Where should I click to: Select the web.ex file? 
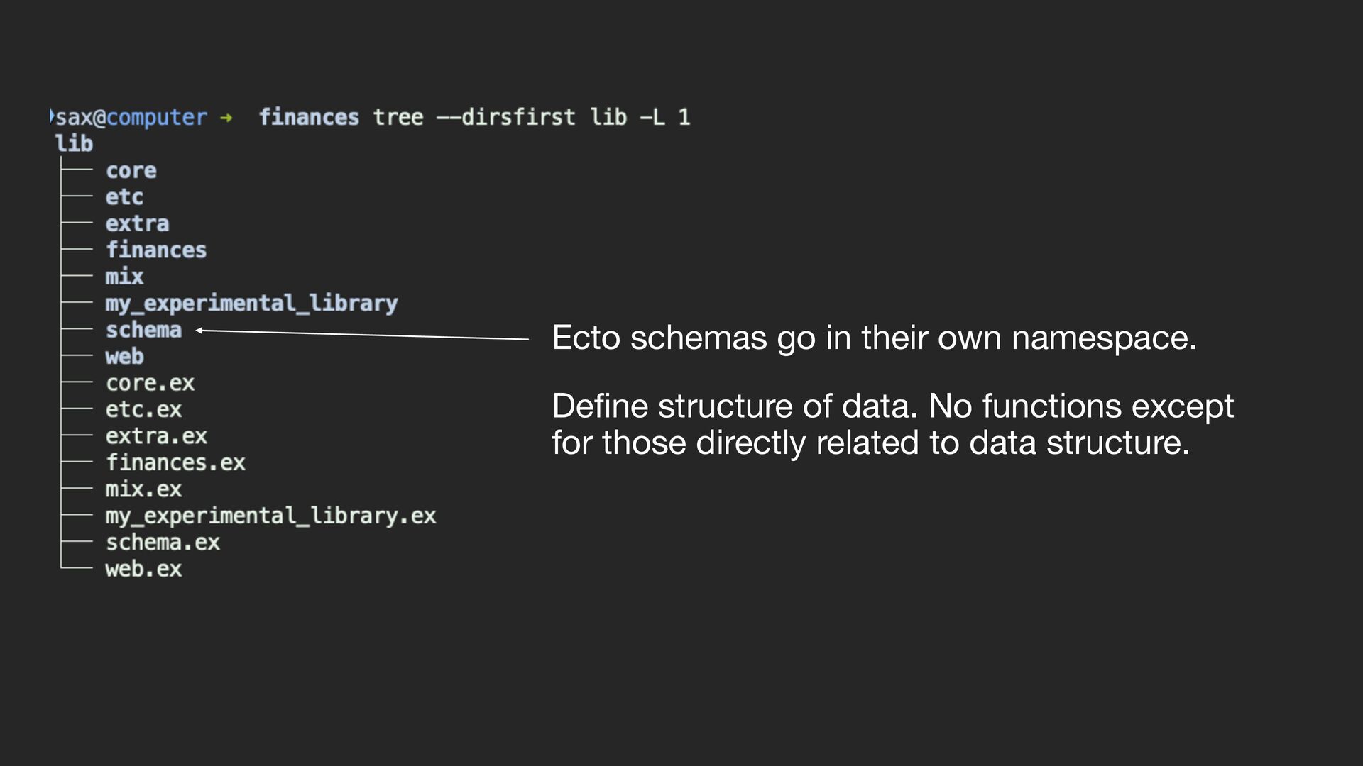pos(144,569)
